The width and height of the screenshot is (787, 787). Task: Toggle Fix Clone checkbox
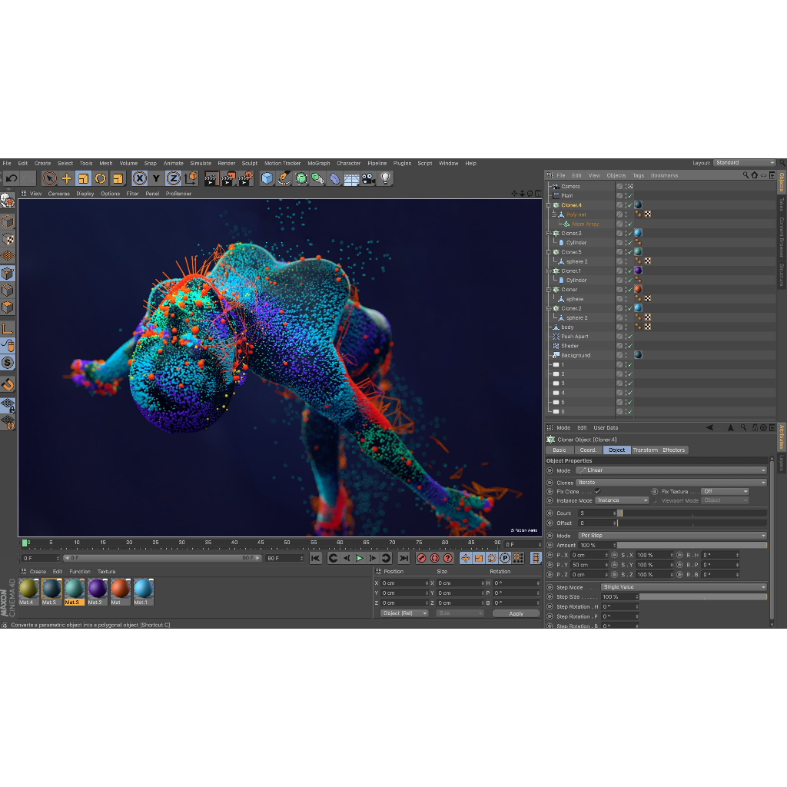pos(597,491)
